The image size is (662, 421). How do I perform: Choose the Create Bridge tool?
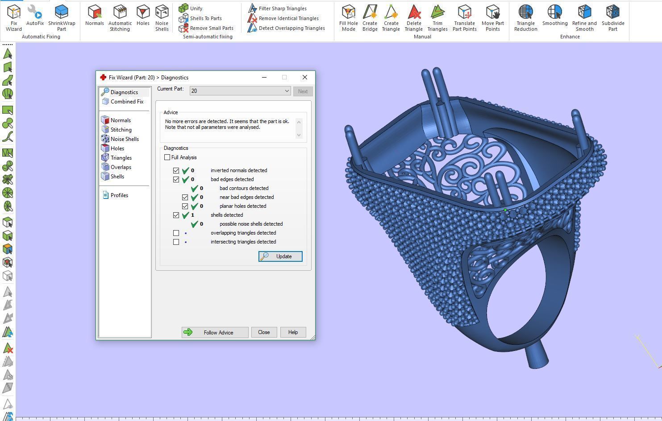pyautogui.click(x=370, y=18)
